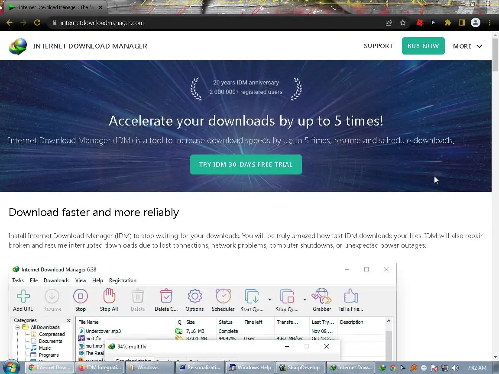
Task: Select the Undercover.mp3 file row
Action: point(230,331)
